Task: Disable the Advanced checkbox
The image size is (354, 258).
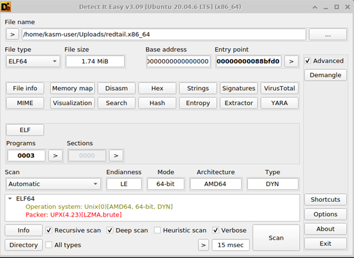Action: click(x=307, y=61)
